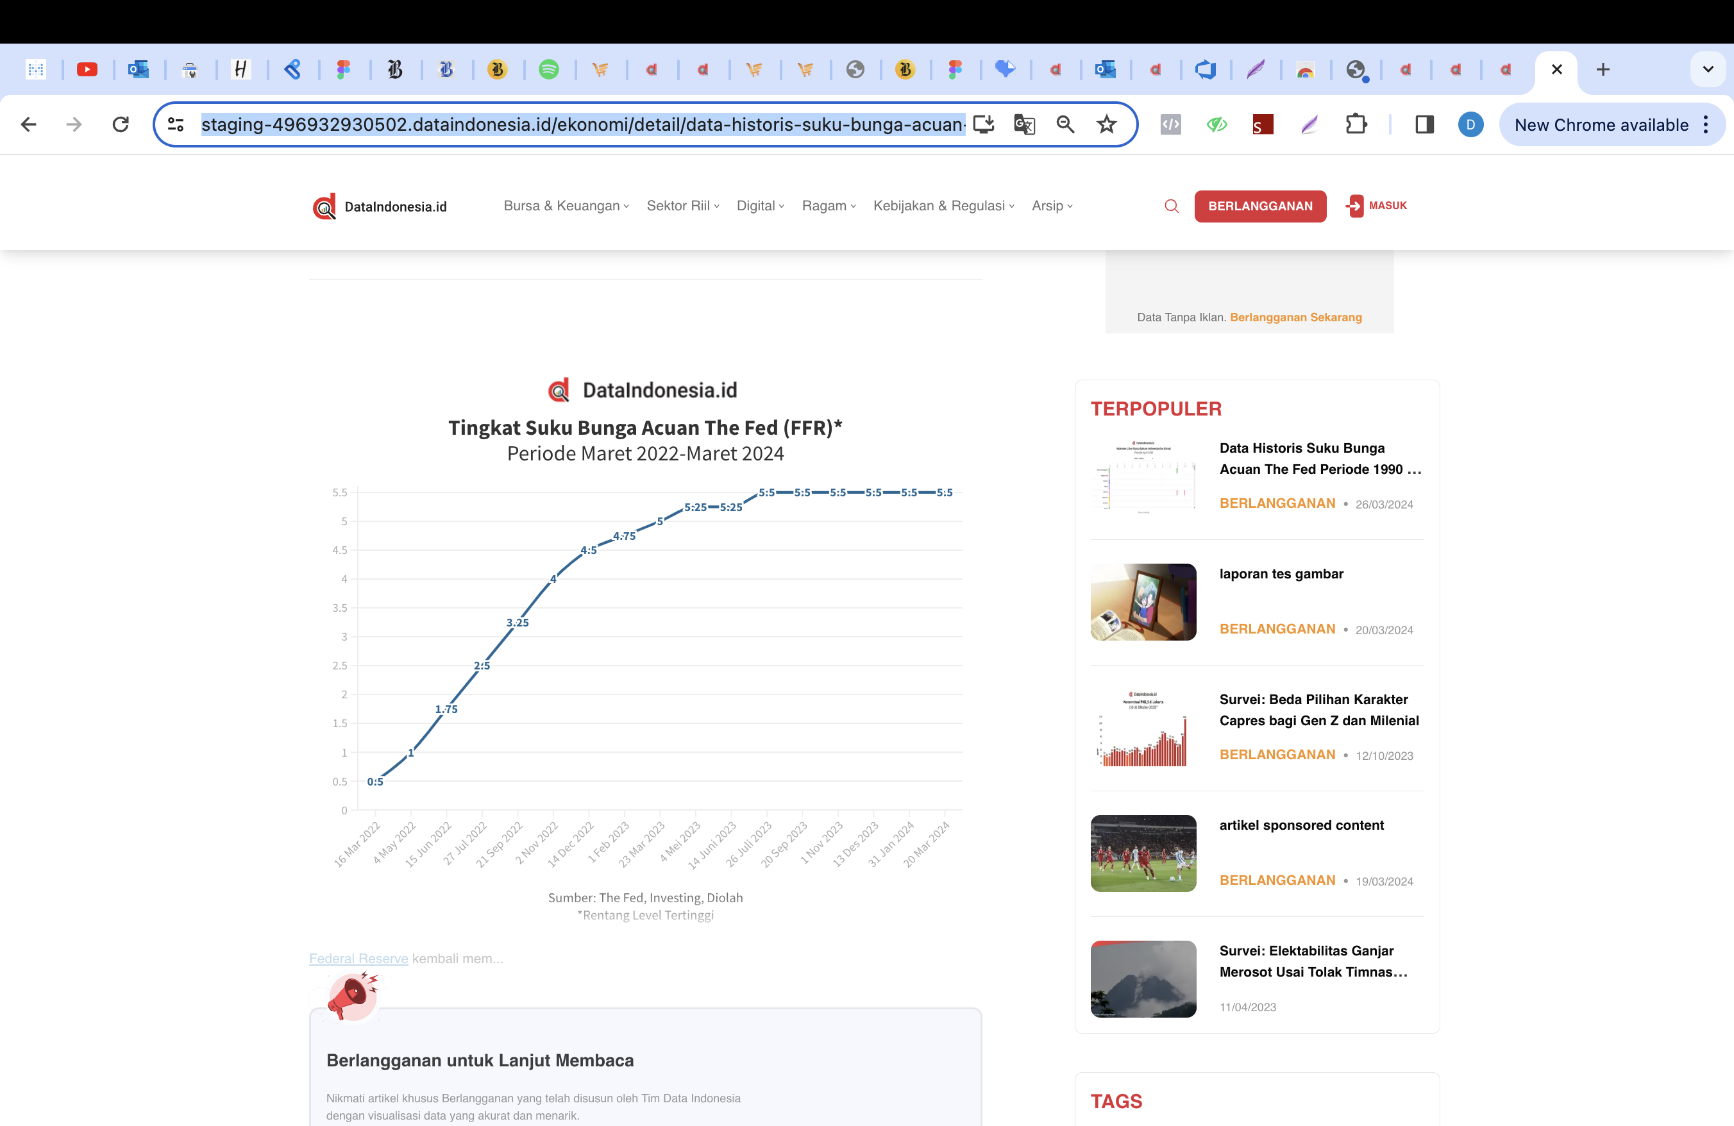This screenshot has width=1734, height=1126.
Task: Switch to the Spotify tab
Action: click(x=549, y=69)
